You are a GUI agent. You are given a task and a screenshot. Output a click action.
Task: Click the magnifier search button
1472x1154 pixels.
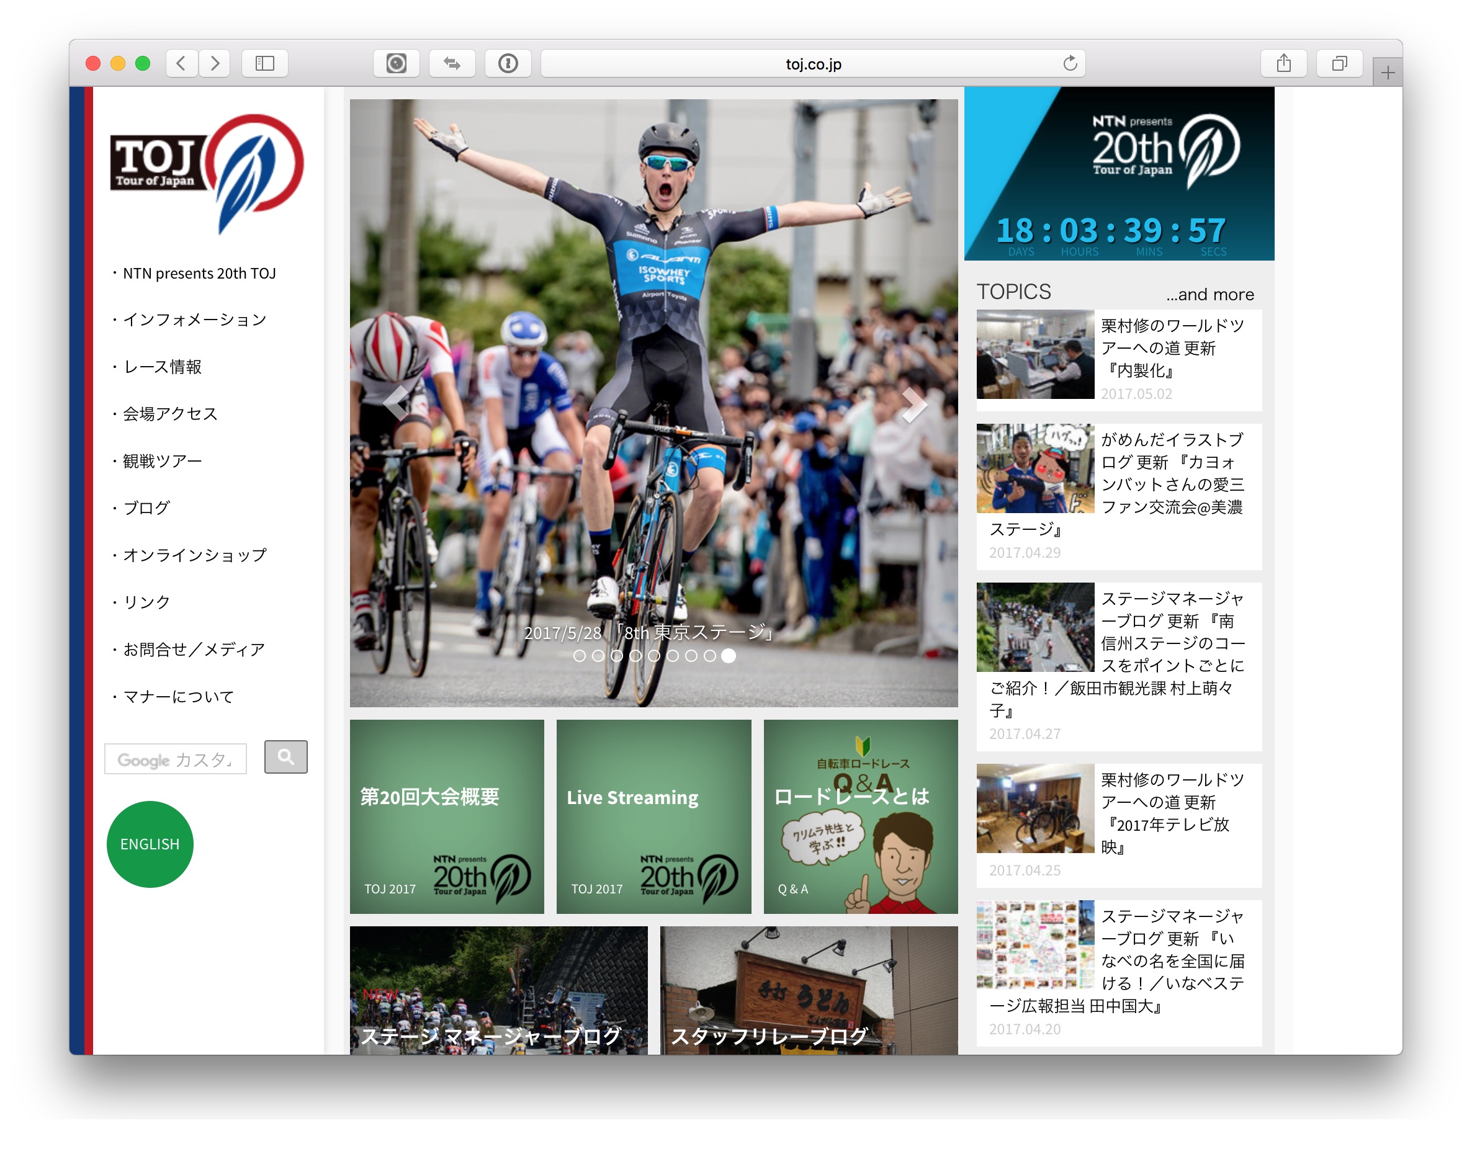pyautogui.click(x=285, y=757)
